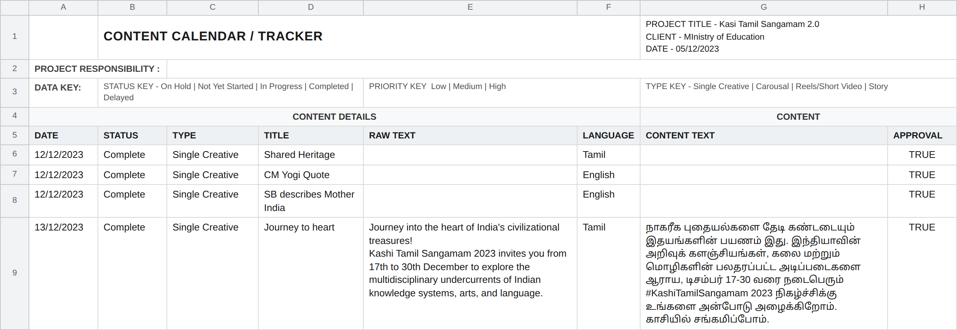Screen dimensions: 957x330
Task: Select the CM Yogi Quote title cell
Action: tap(311, 175)
